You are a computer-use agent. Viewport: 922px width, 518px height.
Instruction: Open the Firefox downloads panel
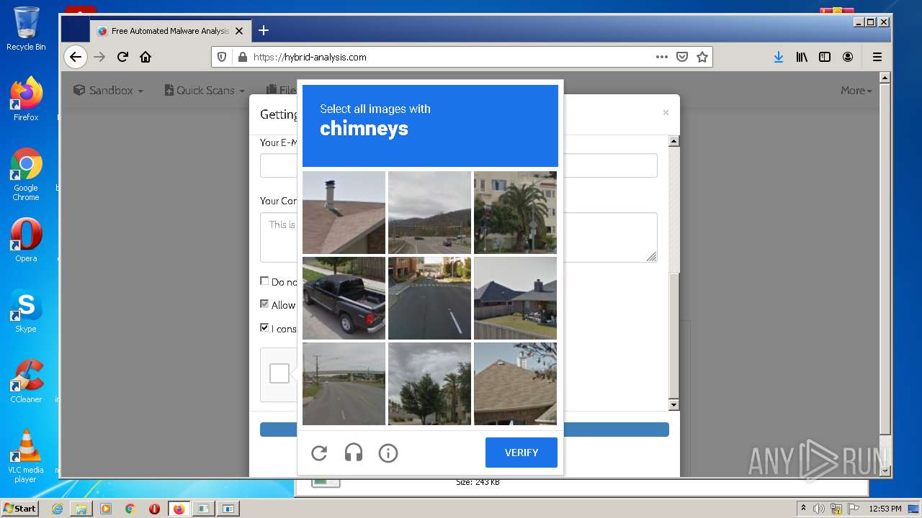tap(779, 57)
